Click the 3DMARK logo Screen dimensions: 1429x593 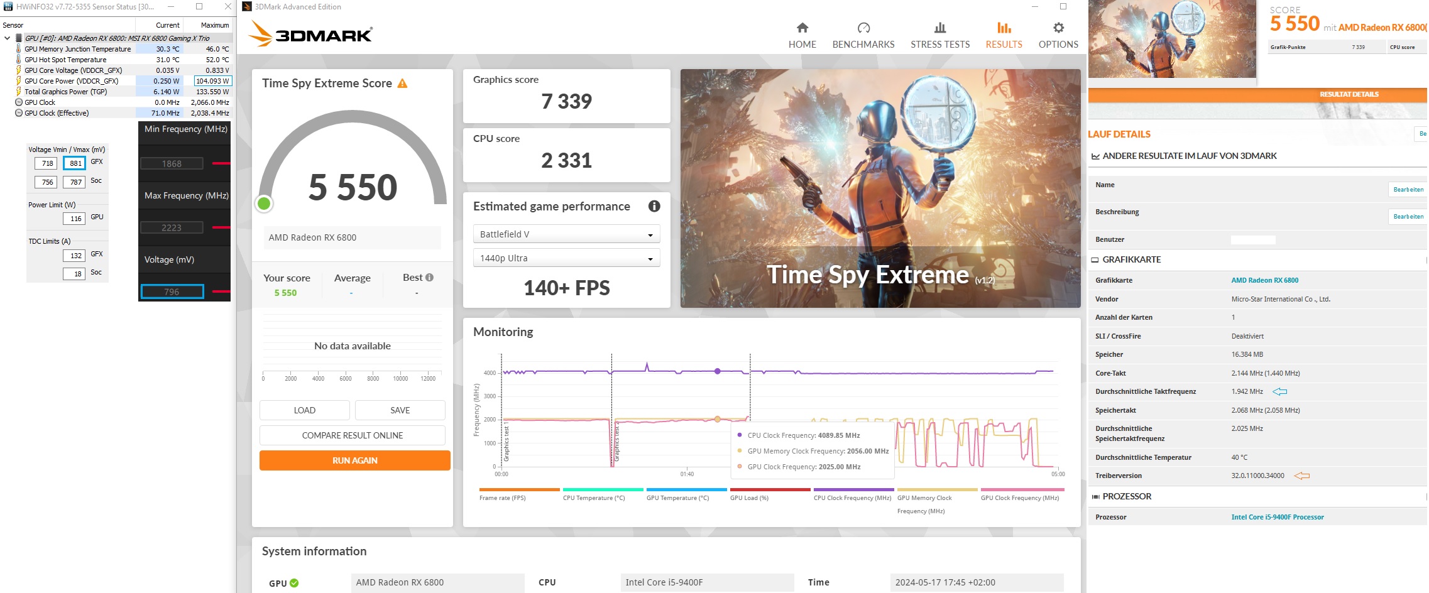(310, 34)
